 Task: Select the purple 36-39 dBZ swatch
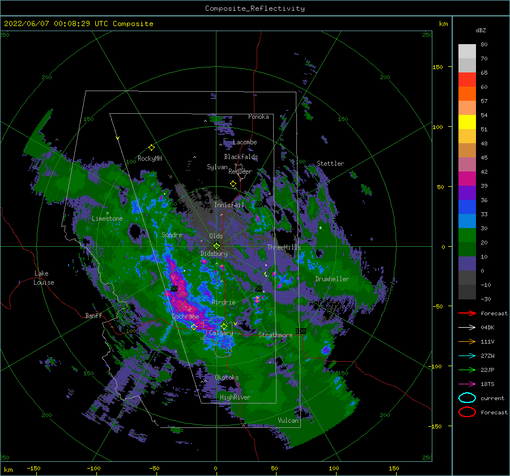click(x=467, y=192)
